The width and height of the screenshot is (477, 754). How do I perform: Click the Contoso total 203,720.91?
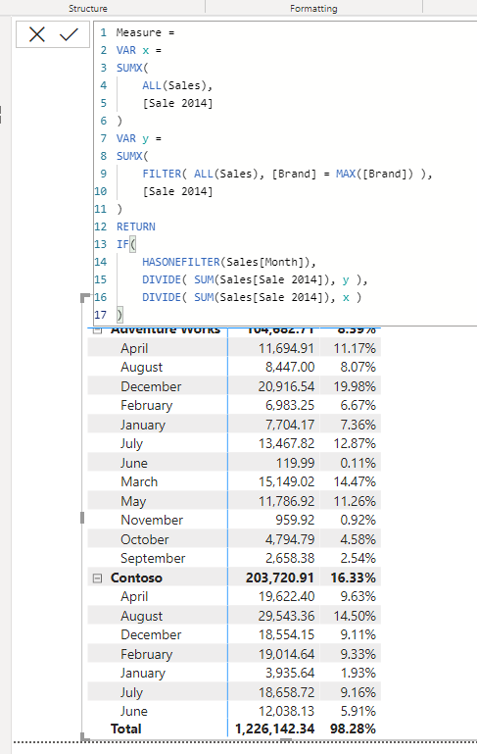pyautogui.click(x=279, y=578)
